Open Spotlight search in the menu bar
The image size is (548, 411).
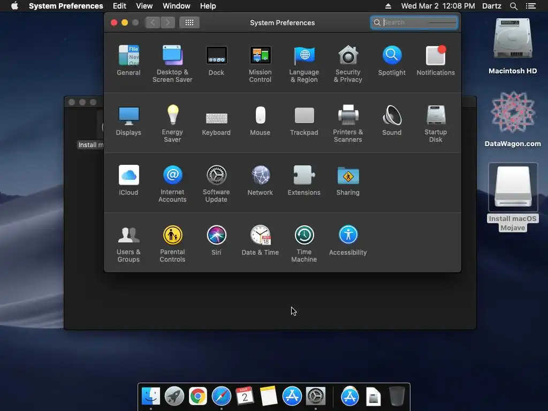(x=513, y=6)
